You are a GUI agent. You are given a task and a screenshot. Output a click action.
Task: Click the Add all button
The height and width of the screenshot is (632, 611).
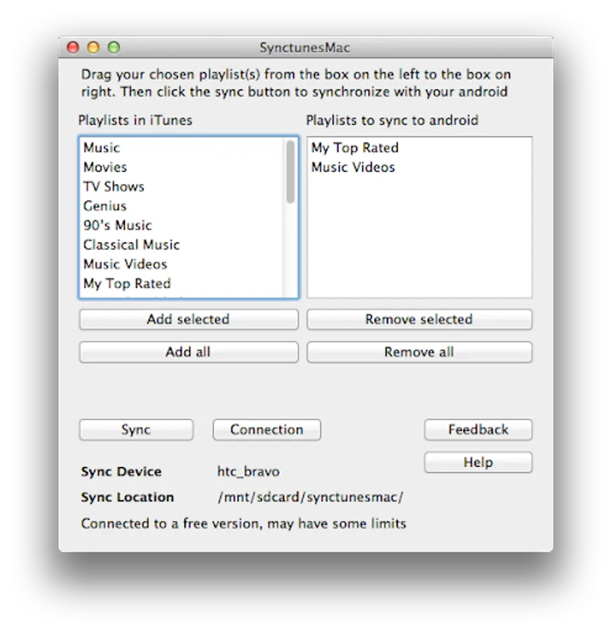point(189,352)
